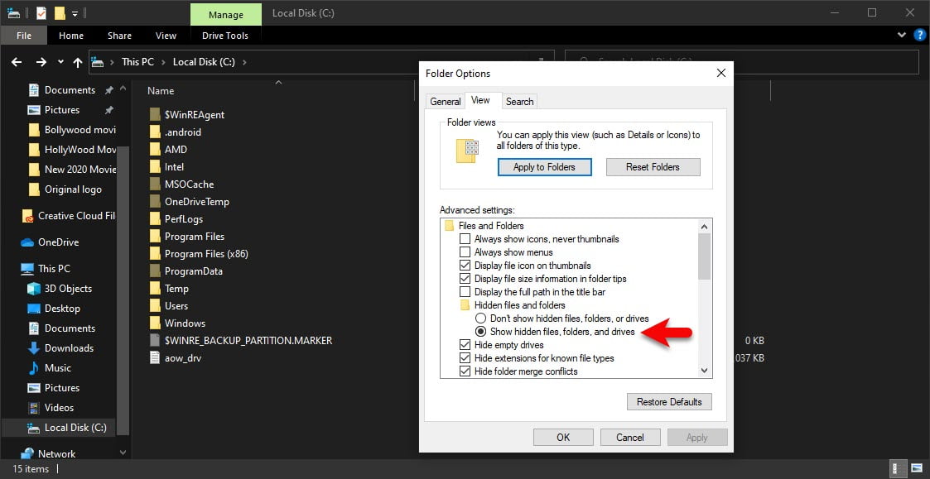Select the Program Files folder
Screen dimensions: 930x479
(x=187, y=236)
